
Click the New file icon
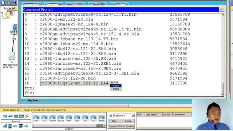coord(3,2)
